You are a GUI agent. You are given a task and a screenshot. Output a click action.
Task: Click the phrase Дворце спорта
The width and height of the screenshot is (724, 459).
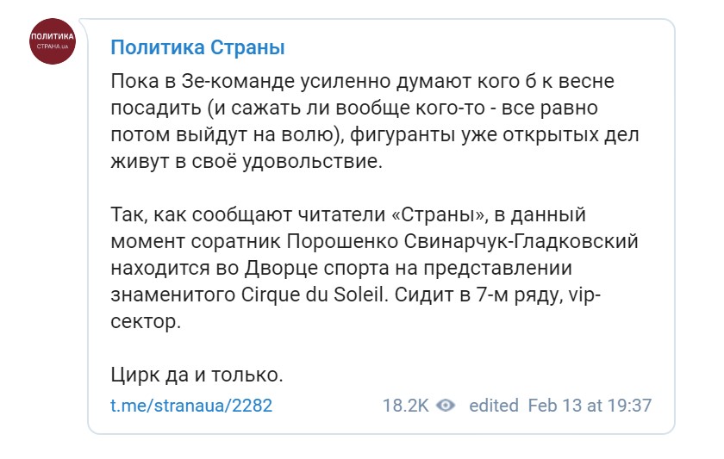click(315, 269)
